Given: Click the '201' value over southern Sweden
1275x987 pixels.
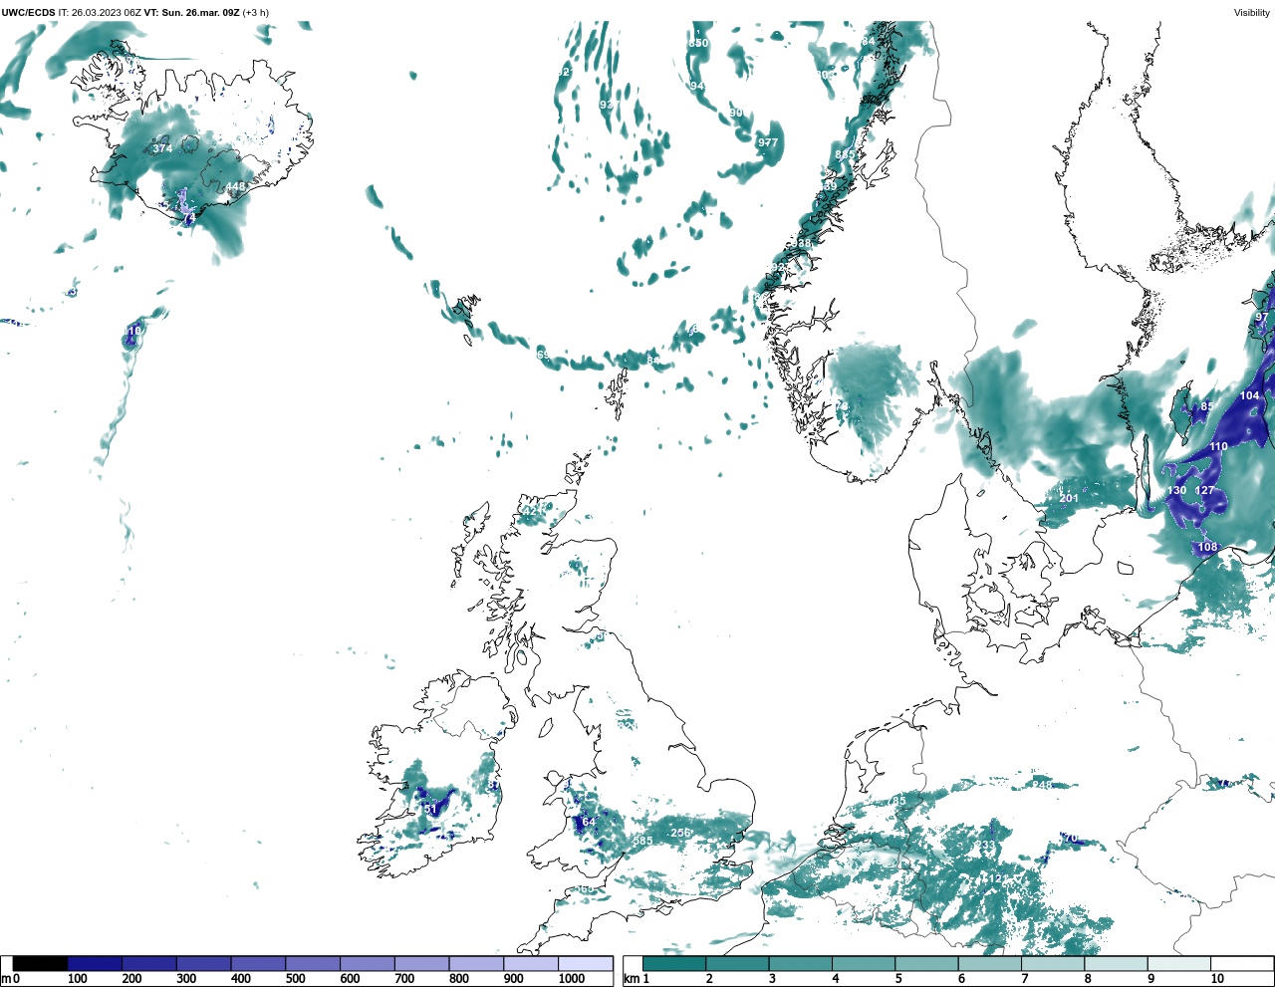Looking at the screenshot, I should [x=1068, y=498].
